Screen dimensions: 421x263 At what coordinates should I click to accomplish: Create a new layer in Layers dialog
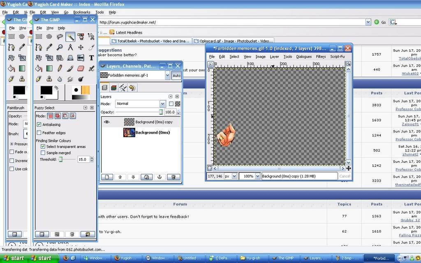107,177
